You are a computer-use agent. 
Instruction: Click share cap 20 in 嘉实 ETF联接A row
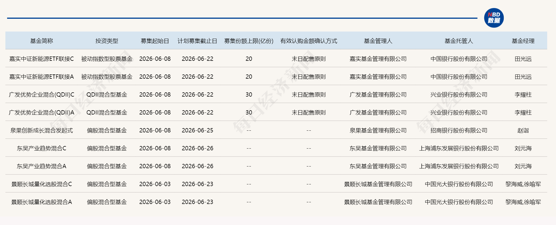249,77
